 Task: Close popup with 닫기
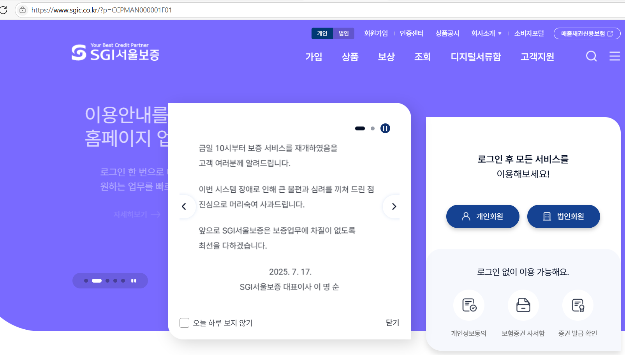click(x=393, y=323)
